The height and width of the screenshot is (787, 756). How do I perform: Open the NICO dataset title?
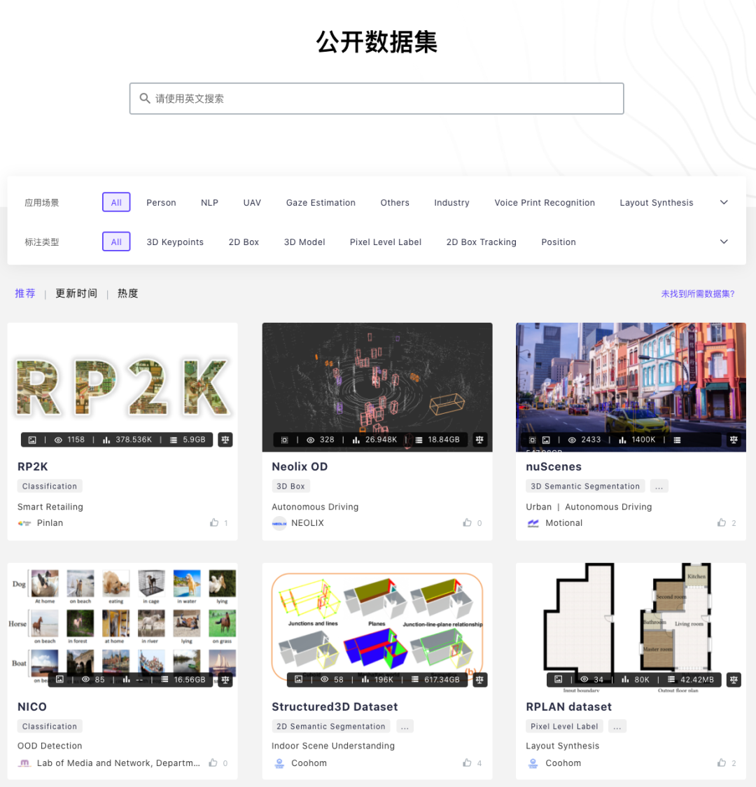[x=32, y=706]
